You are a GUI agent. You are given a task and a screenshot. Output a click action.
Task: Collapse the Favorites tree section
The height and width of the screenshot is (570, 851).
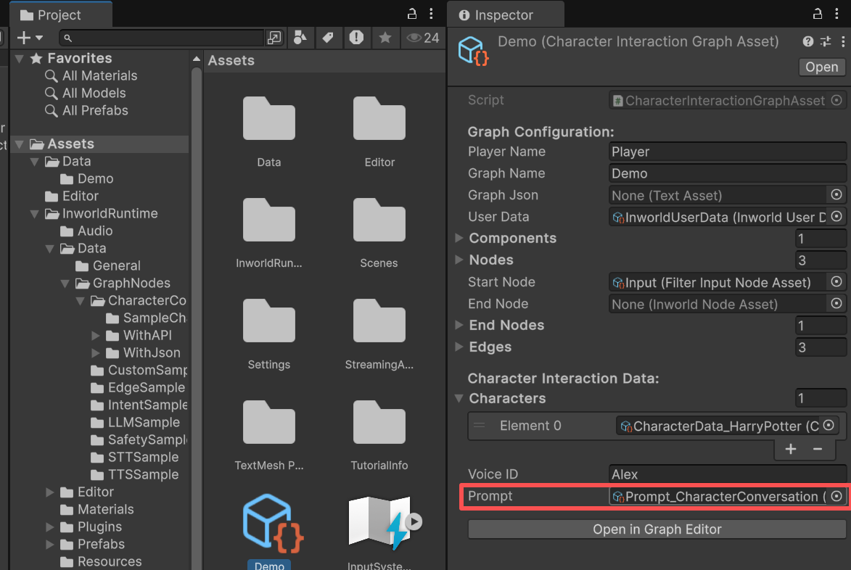click(x=20, y=58)
